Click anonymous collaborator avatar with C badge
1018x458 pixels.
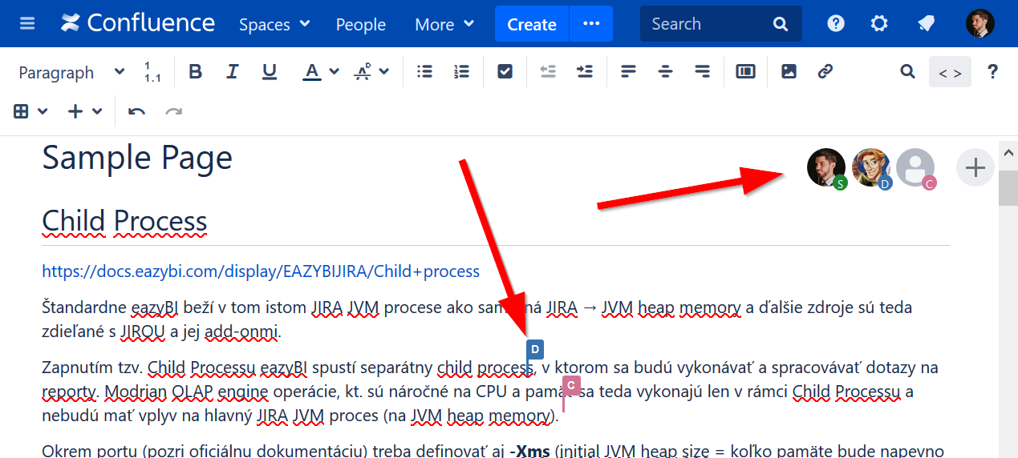[x=915, y=167]
